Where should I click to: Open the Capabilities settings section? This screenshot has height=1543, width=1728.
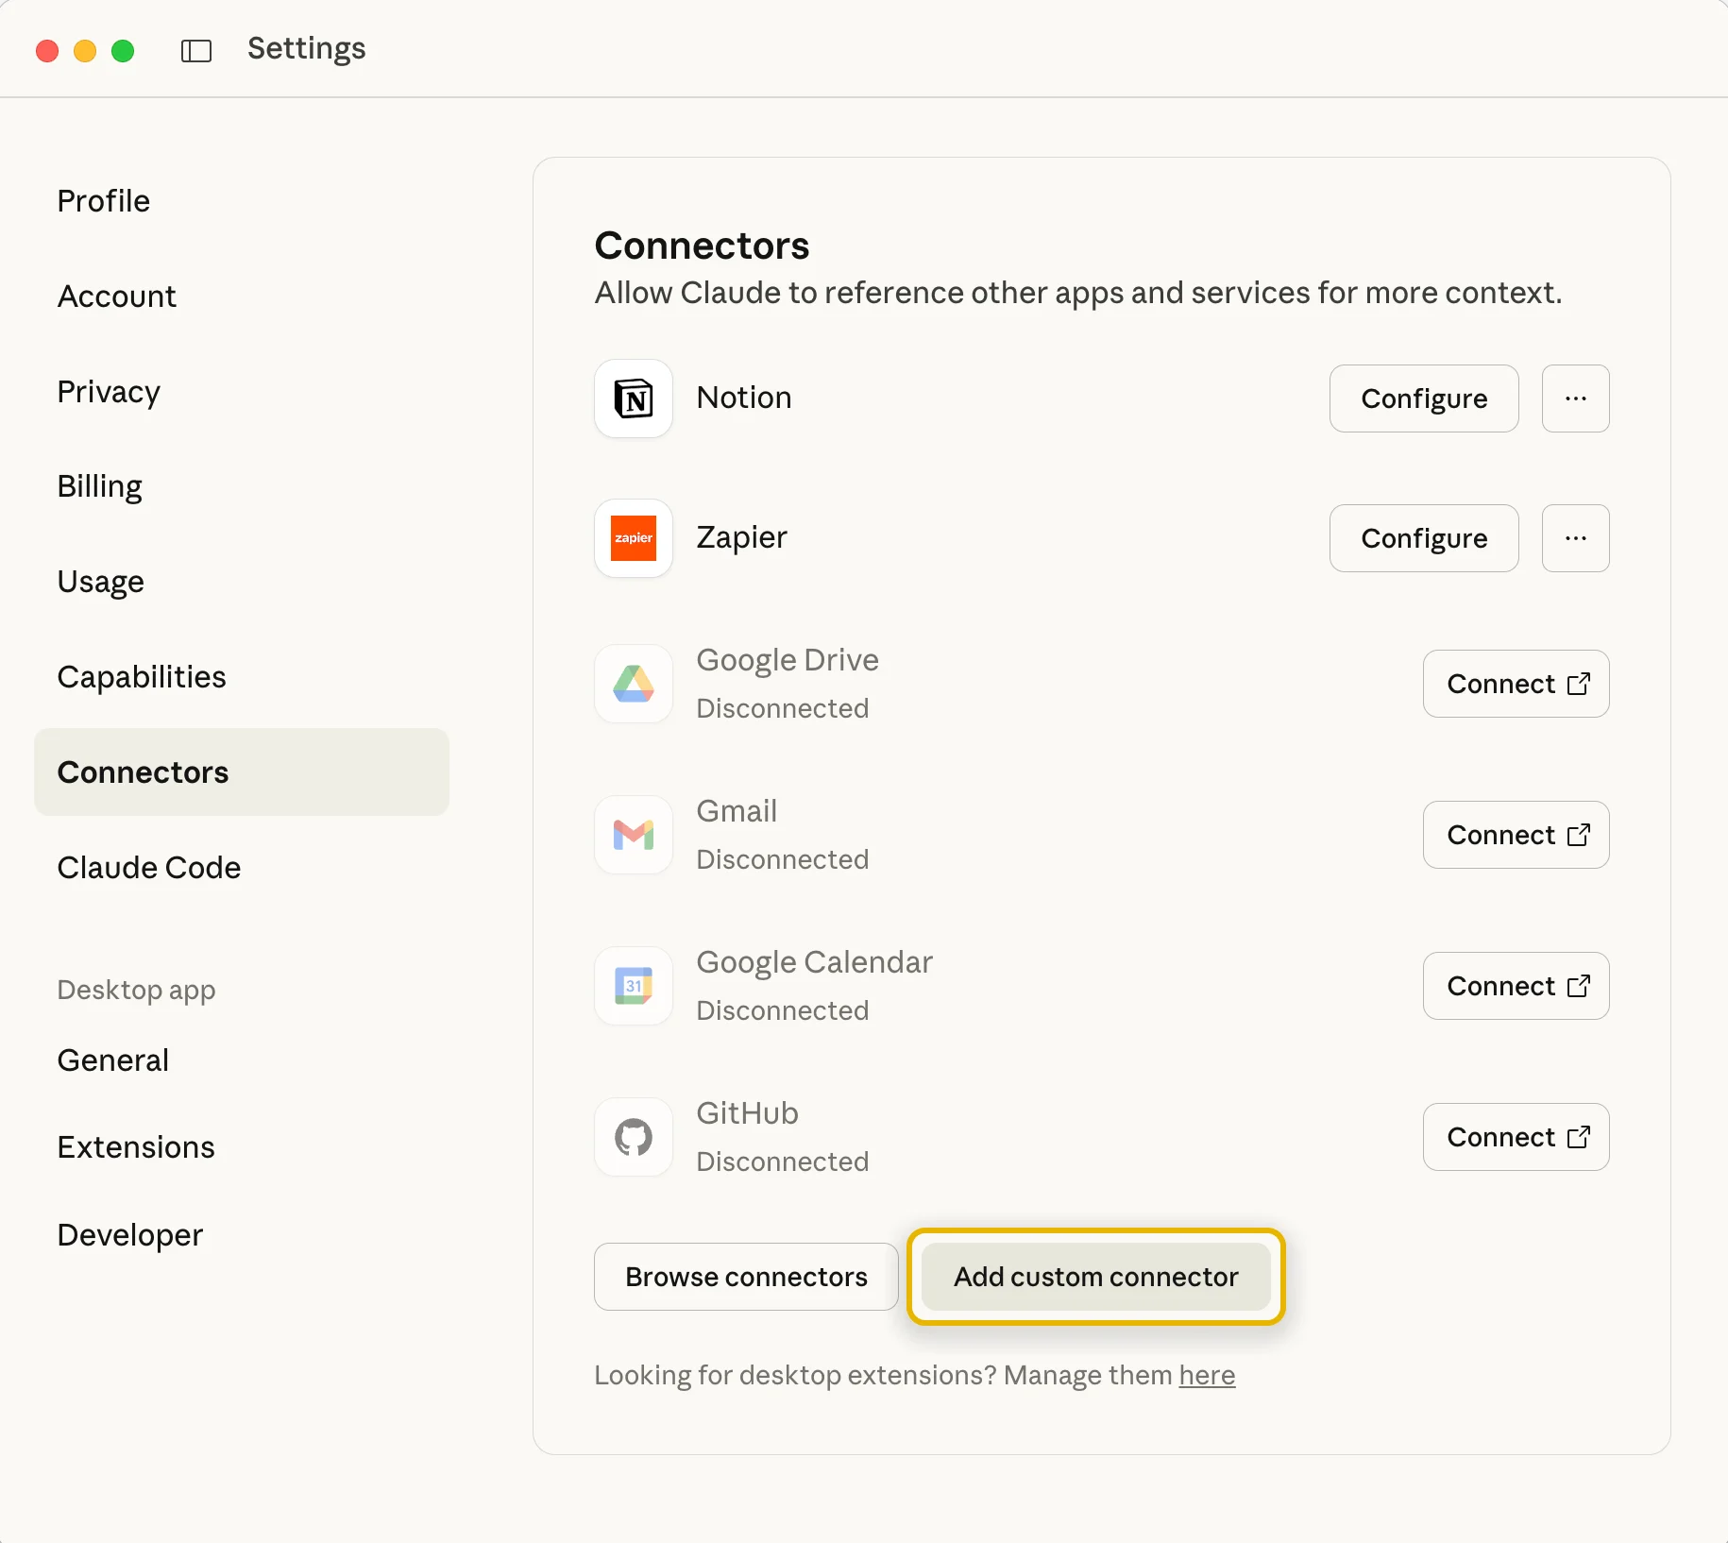(x=141, y=676)
